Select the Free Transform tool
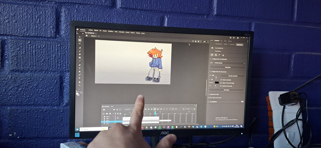 click(x=80, y=40)
